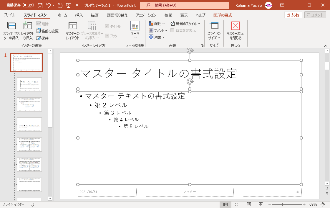330x208 pixels.
Task: Click the zoom slider handle
Action: coord(282,204)
